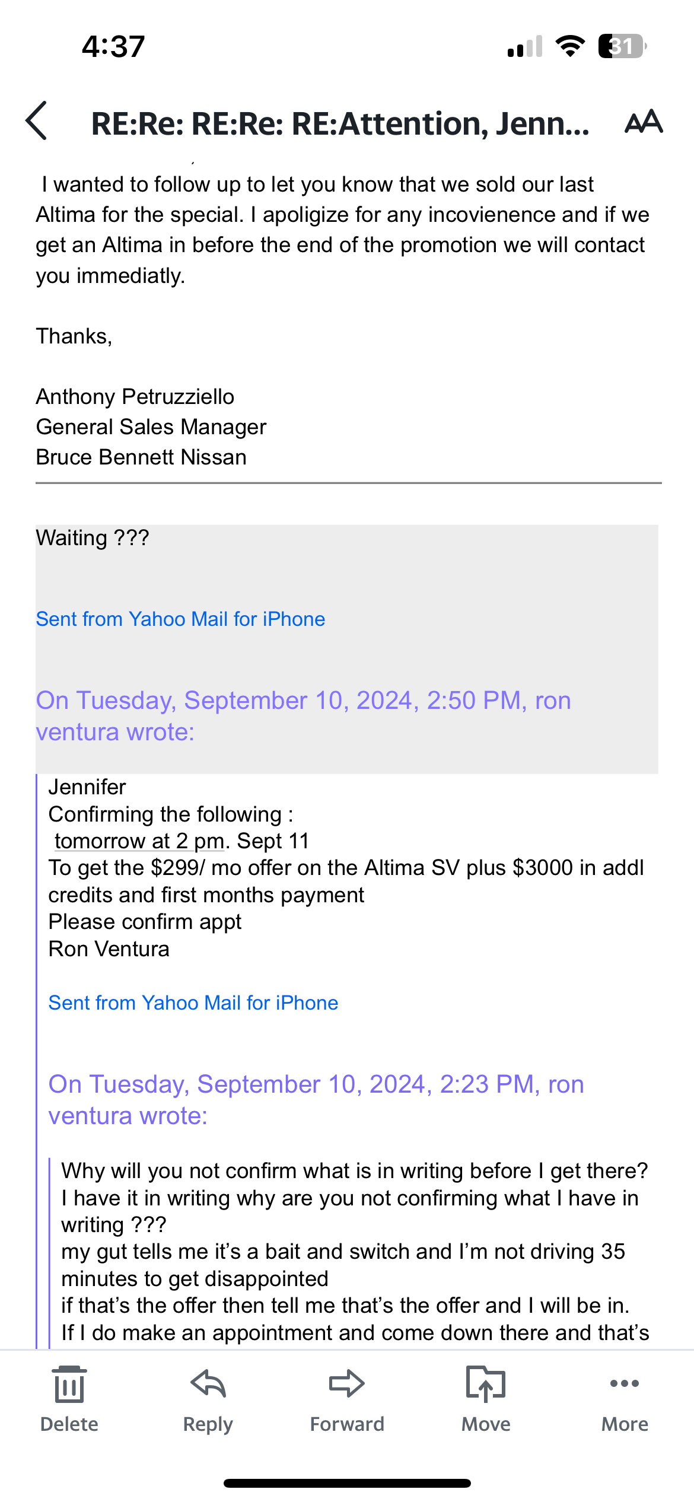Tap the battery indicator in status bar
Image resolution: width=694 pixels, height=1502 pixels.
(622, 46)
